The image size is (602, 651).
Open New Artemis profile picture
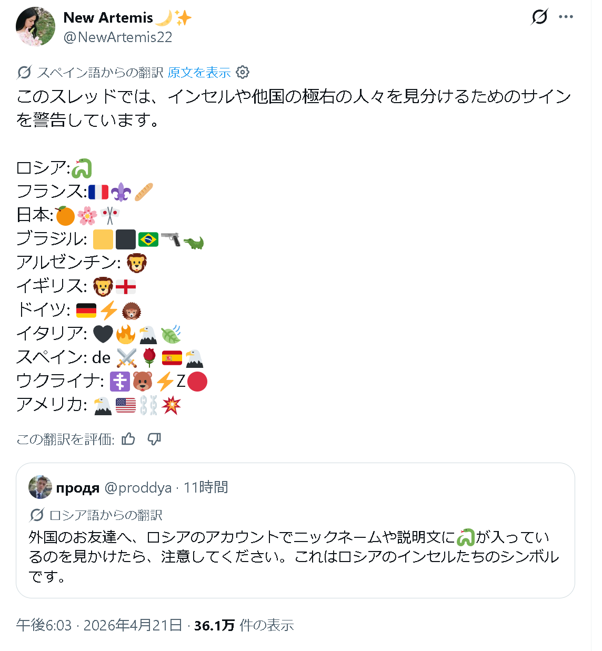pos(36,26)
